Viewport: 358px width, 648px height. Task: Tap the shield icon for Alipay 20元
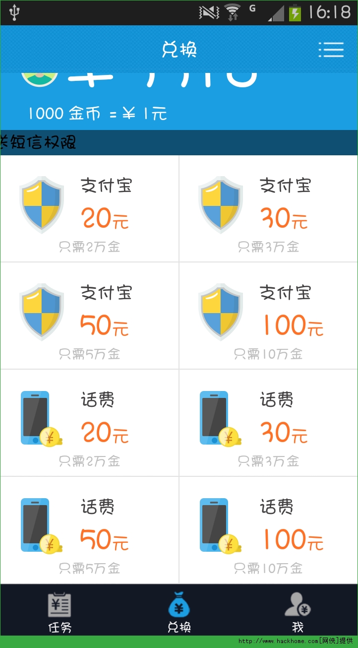(x=42, y=204)
